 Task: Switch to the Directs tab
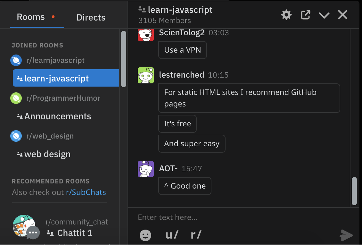click(x=91, y=17)
